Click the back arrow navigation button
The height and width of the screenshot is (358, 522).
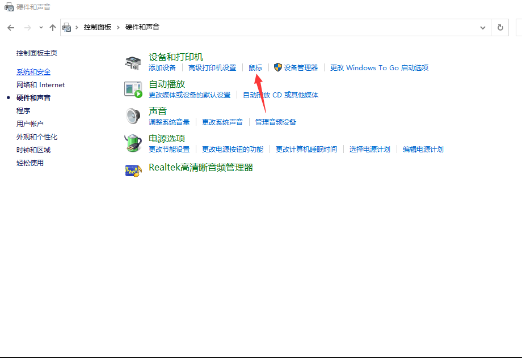click(x=11, y=27)
